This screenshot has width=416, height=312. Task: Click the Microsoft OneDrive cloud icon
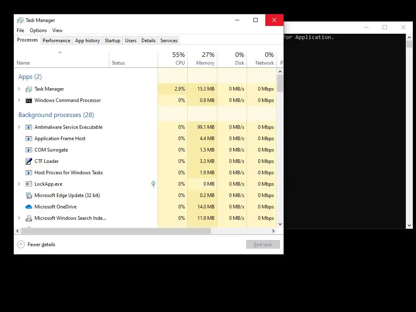coord(29,207)
